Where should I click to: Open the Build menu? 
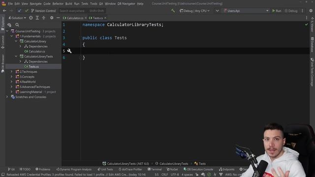[x=69, y=3]
